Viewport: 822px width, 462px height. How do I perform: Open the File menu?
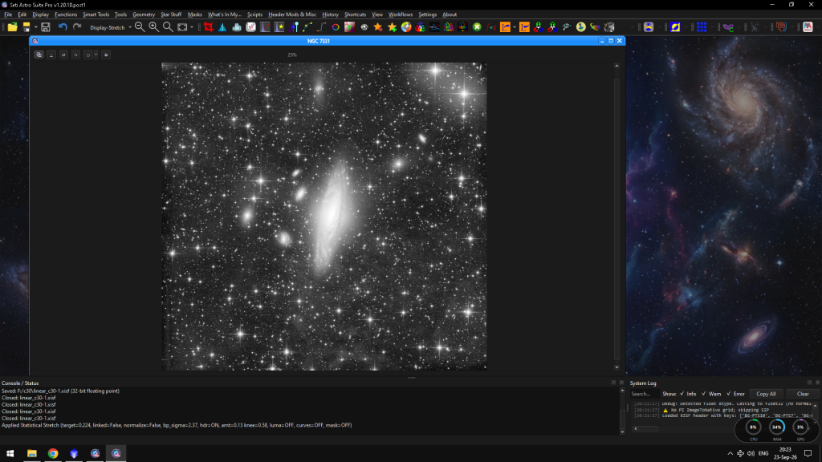[8, 14]
